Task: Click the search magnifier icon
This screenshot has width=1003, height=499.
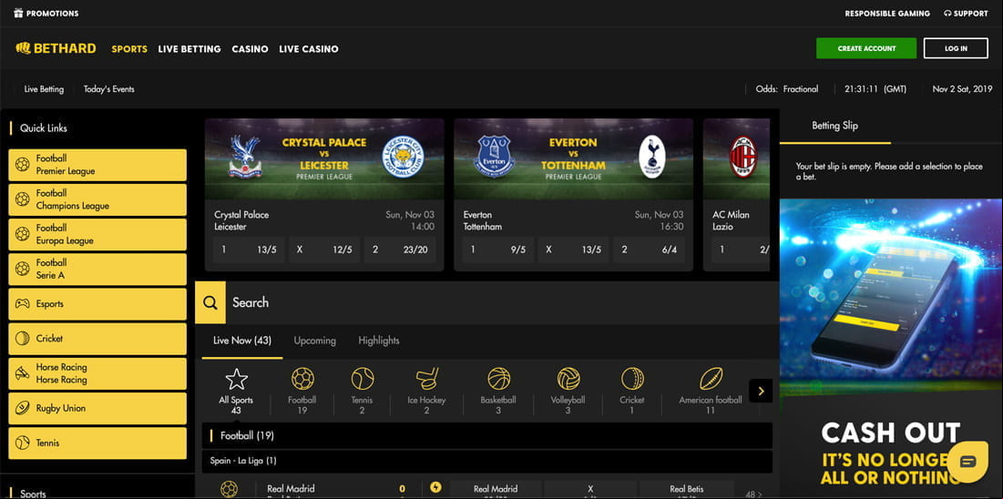Action: 210,302
